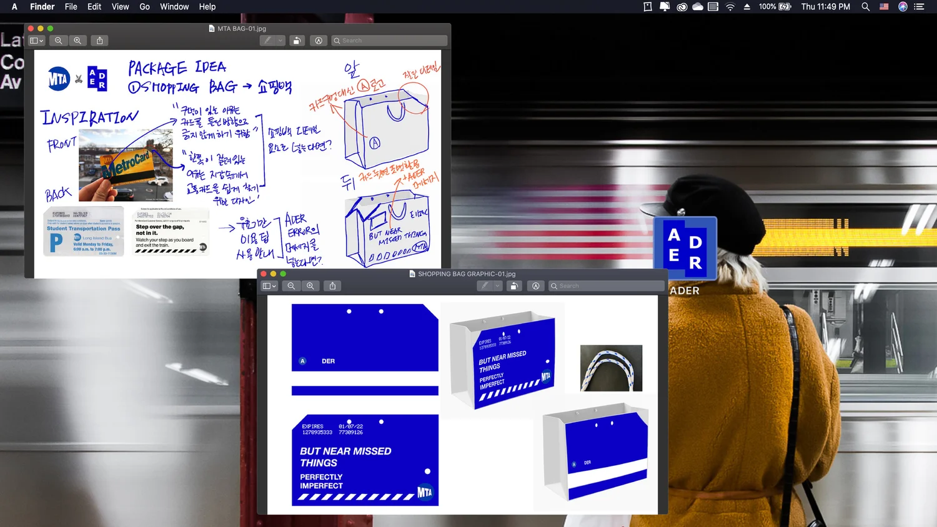Open sidebar view menu in SHOPPING BAG GRAPHIC window
The image size is (937, 527).
pyautogui.click(x=269, y=286)
